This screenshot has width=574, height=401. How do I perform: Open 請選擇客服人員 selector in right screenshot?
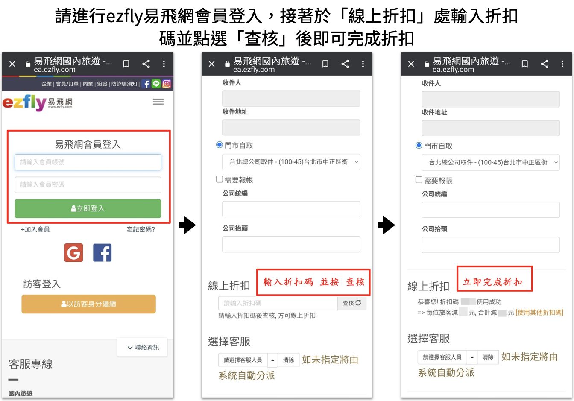[x=442, y=357]
